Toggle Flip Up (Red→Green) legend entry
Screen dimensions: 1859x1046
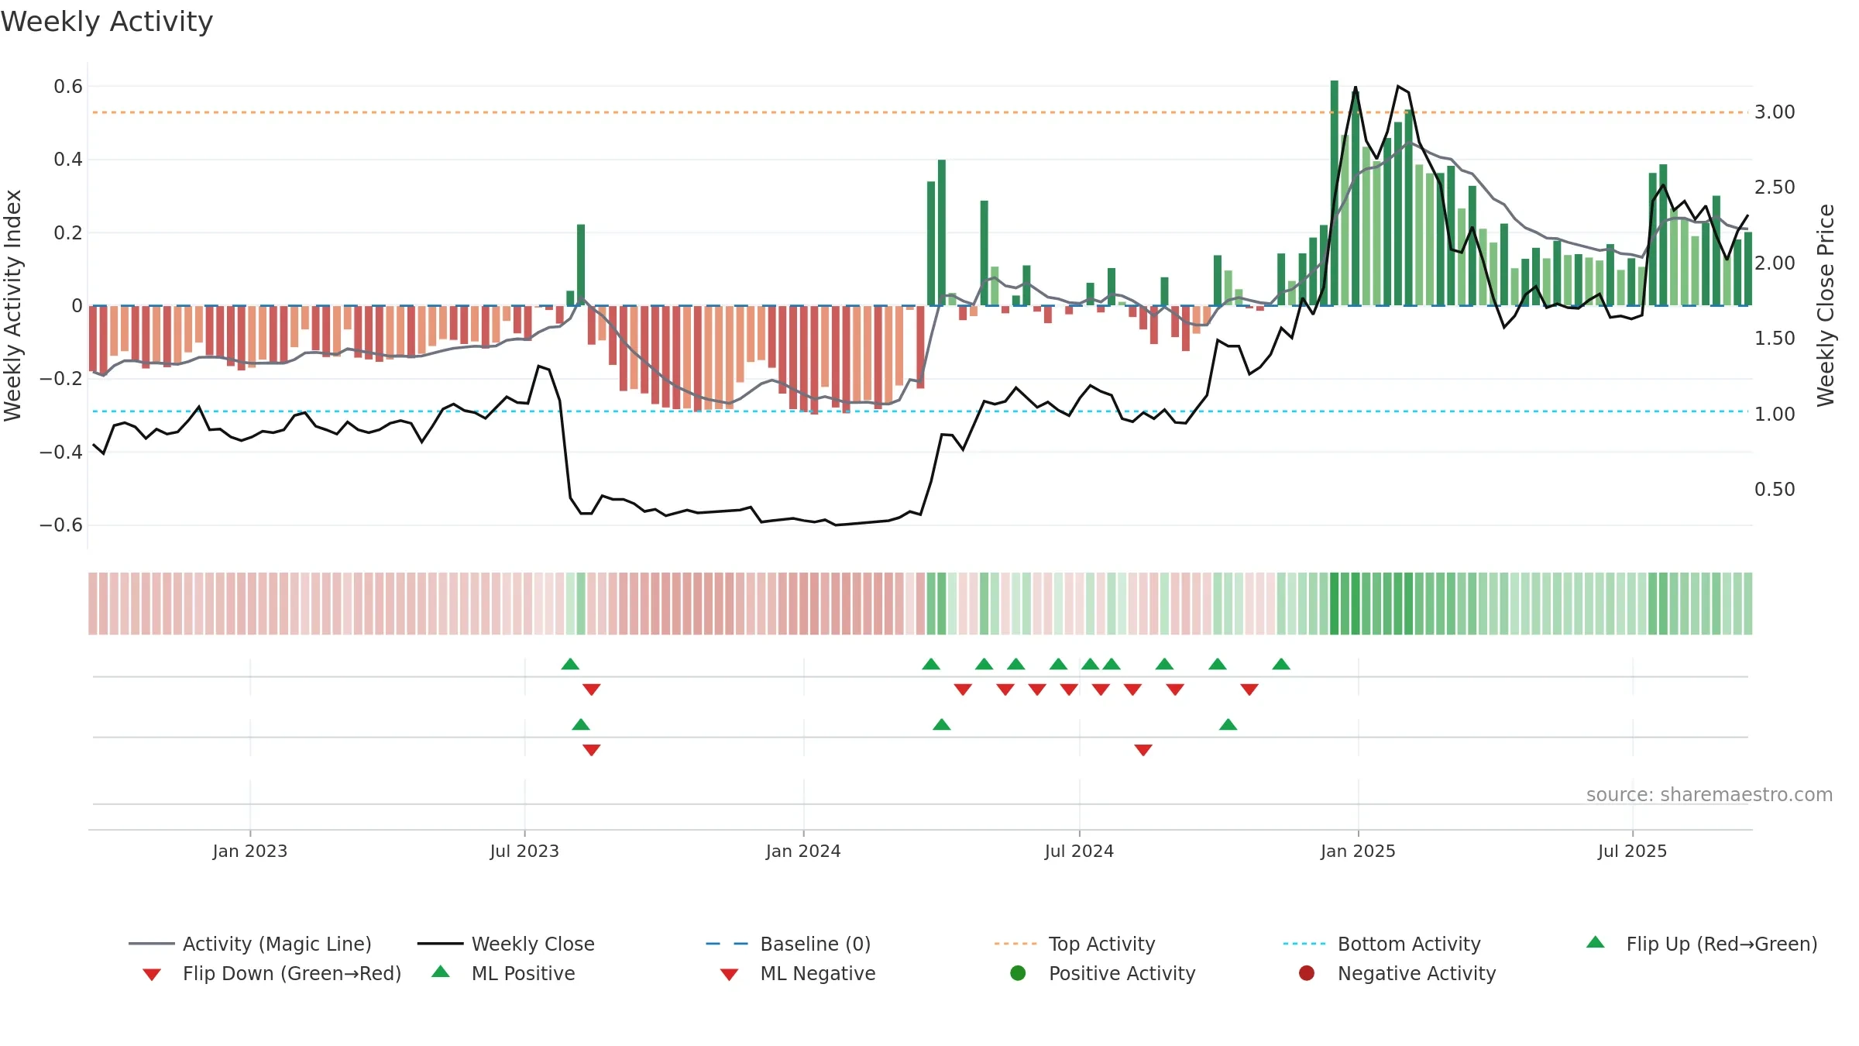click(1702, 944)
